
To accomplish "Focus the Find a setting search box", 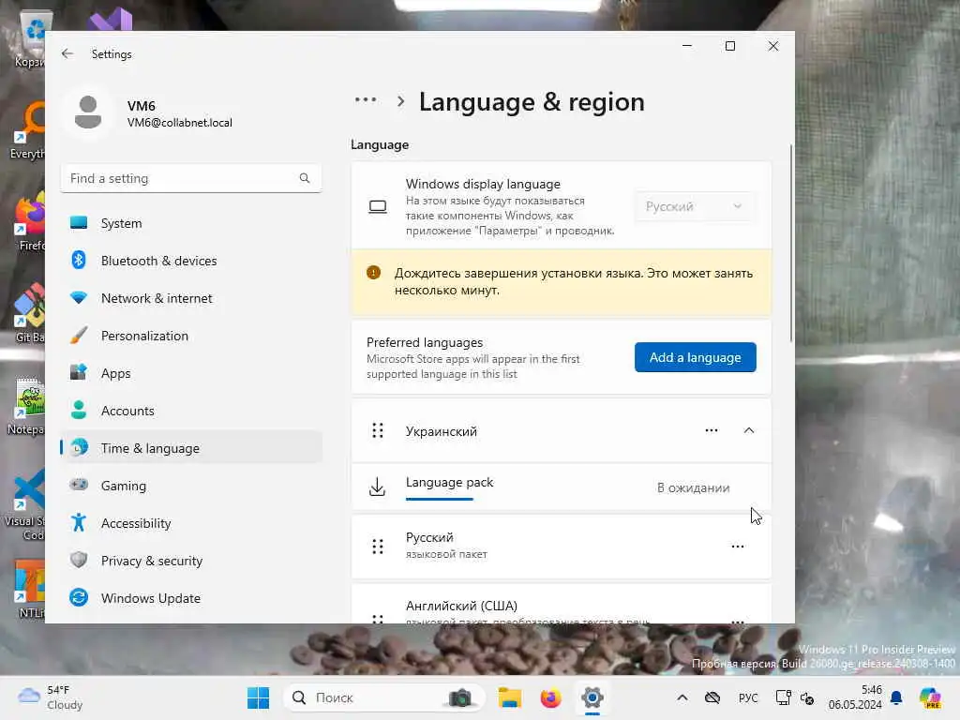I will [x=191, y=178].
